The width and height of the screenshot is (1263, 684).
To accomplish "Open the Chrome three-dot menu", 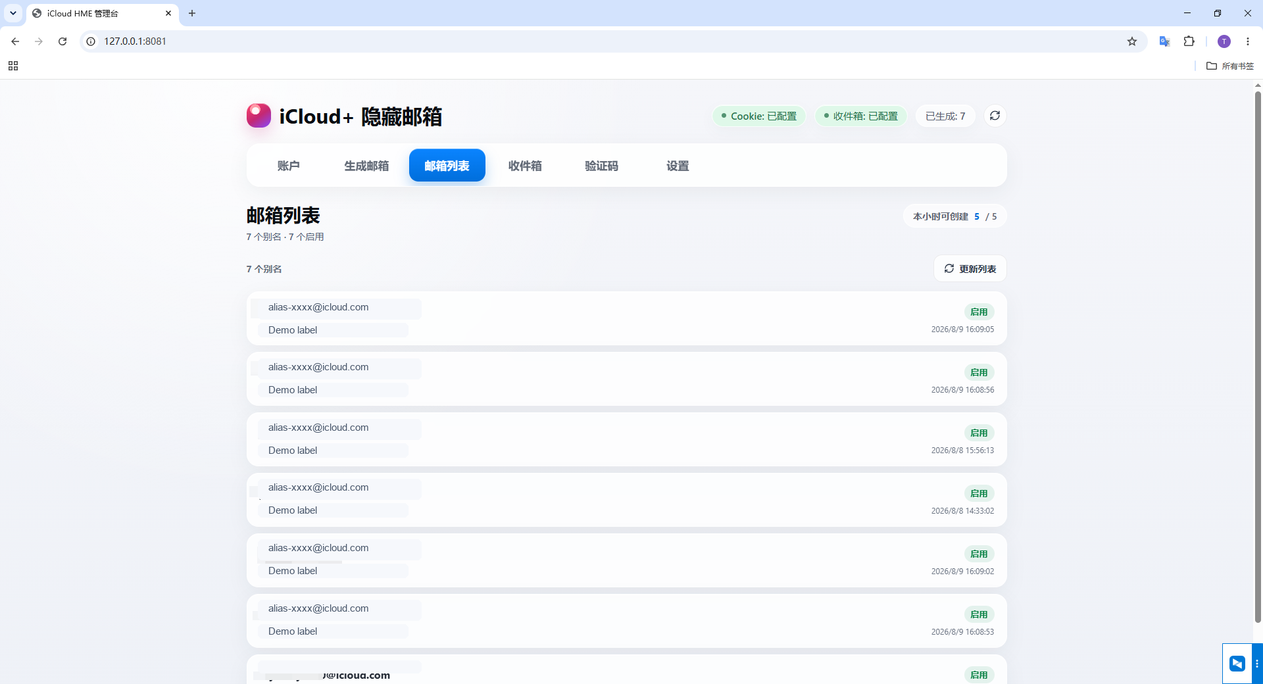I will (1248, 41).
